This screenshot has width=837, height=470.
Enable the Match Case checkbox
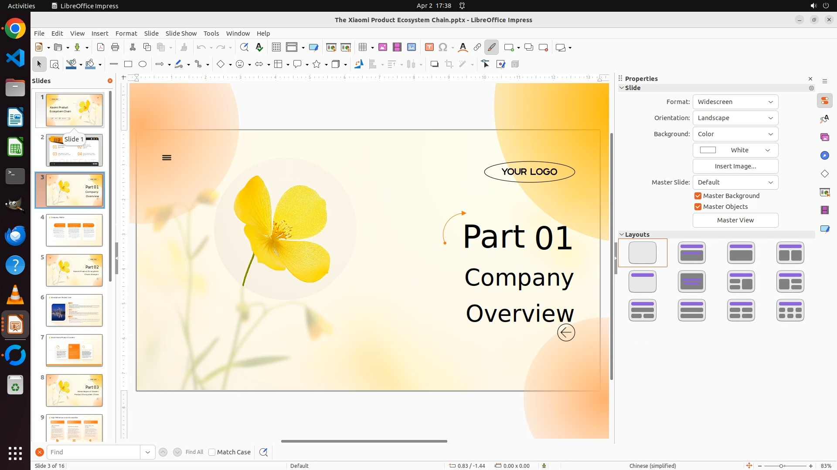[212, 452]
